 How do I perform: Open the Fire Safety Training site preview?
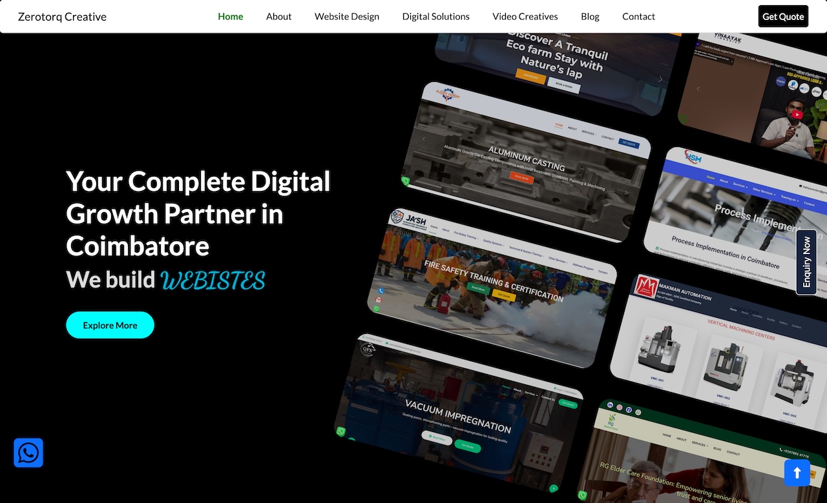coord(492,288)
